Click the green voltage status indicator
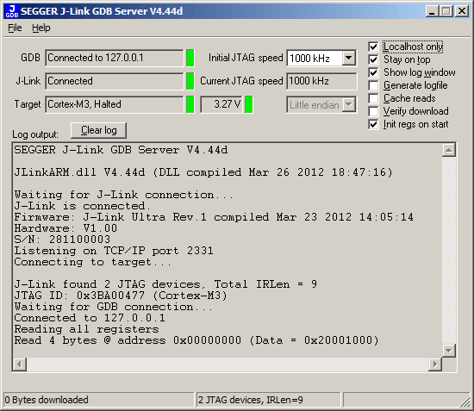The height and width of the screenshot is (411, 474). click(249, 104)
